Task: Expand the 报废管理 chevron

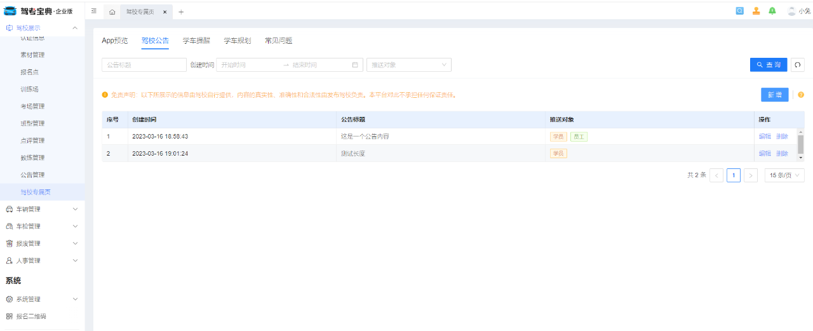Action: point(75,243)
